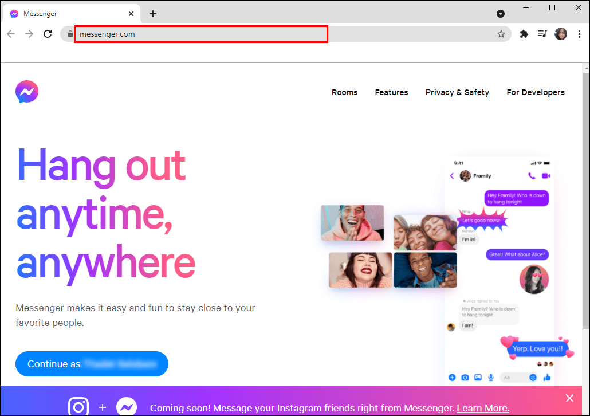Click the photo gallery icon in mockup
Screen dimensions: 590x416
(x=478, y=377)
